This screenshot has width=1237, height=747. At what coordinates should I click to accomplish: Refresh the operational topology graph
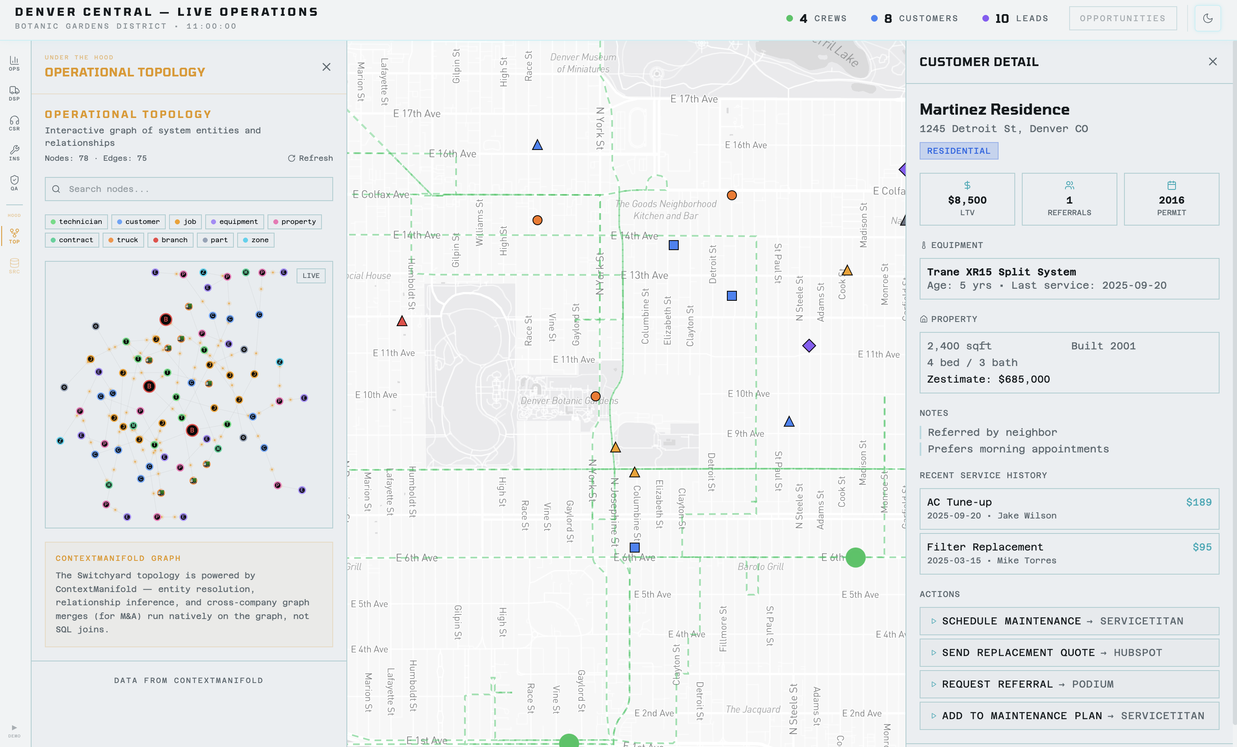coord(310,157)
